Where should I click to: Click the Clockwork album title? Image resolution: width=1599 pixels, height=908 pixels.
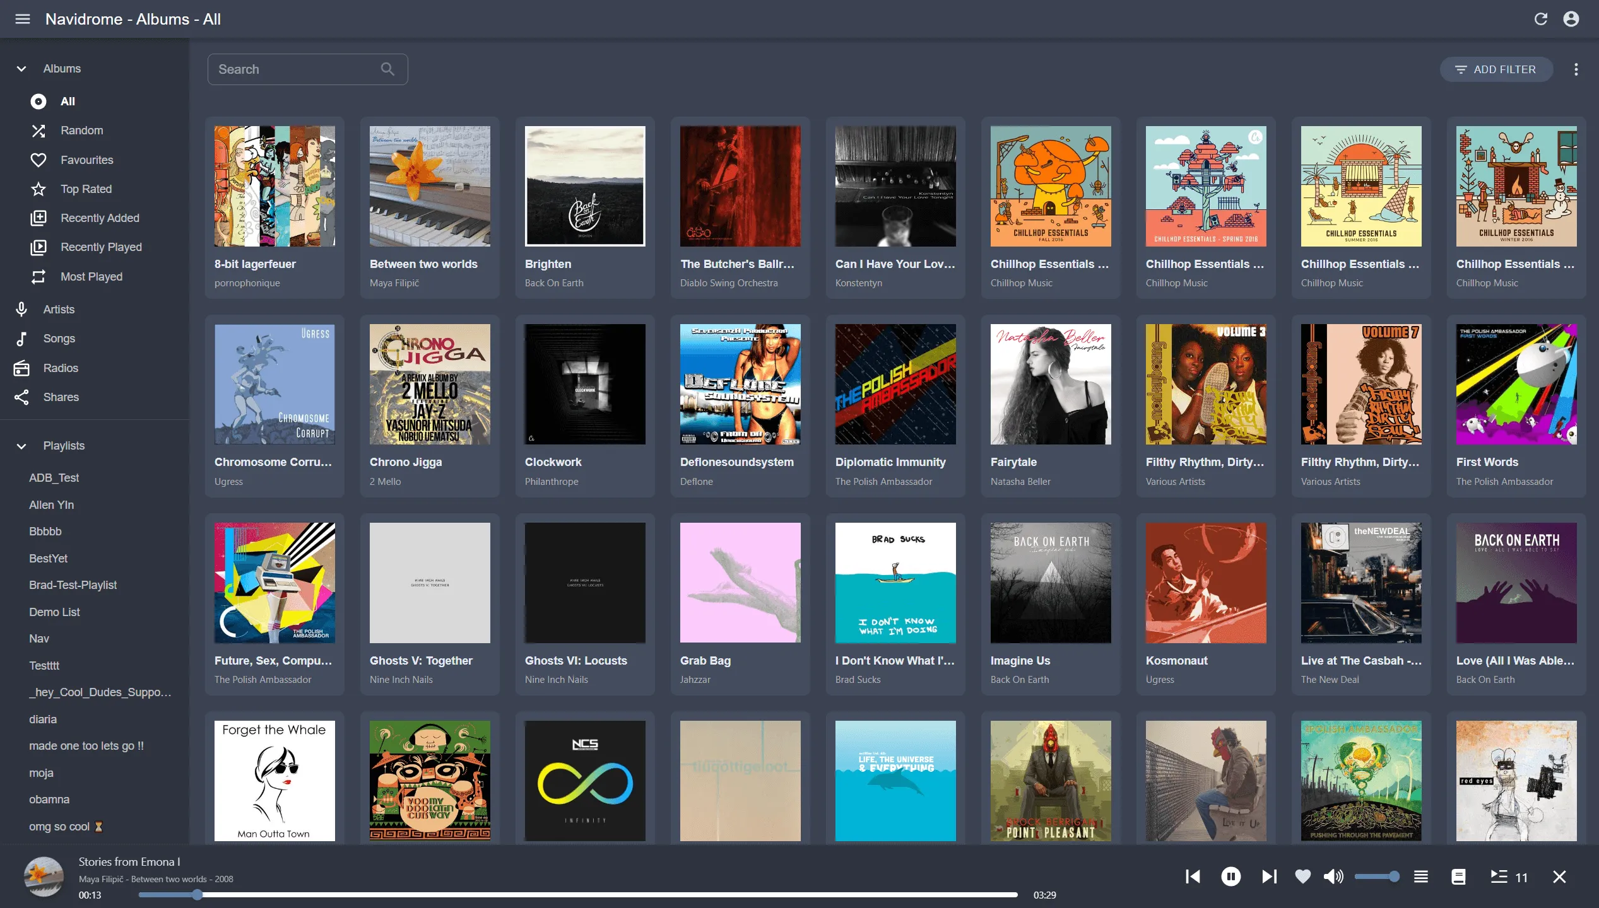553,462
